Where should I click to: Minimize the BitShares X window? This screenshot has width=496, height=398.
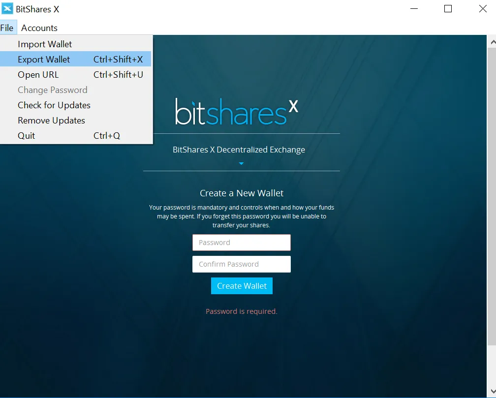point(414,9)
